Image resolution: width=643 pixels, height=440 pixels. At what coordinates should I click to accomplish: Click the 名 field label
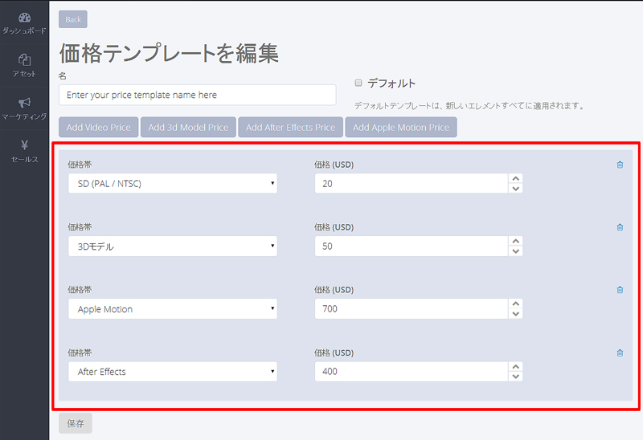[63, 75]
